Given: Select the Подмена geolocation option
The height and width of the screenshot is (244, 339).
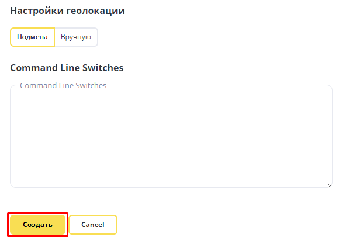Looking at the screenshot, I should point(32,37).
